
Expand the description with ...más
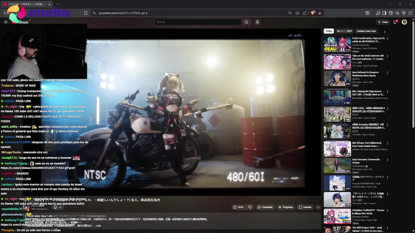(98, 226)
